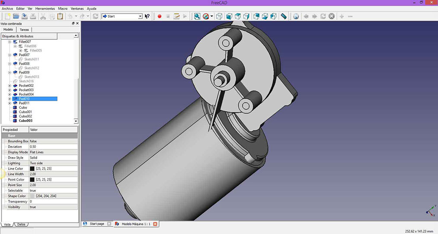Screen dimensions: 438x234
Task: Select the front view cube icon
Action: (x=229, y=16)
